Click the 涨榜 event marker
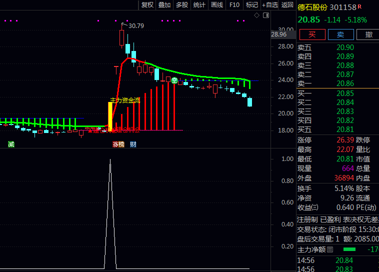This screenshot has height=272, width=379. [x=118, y=144]
